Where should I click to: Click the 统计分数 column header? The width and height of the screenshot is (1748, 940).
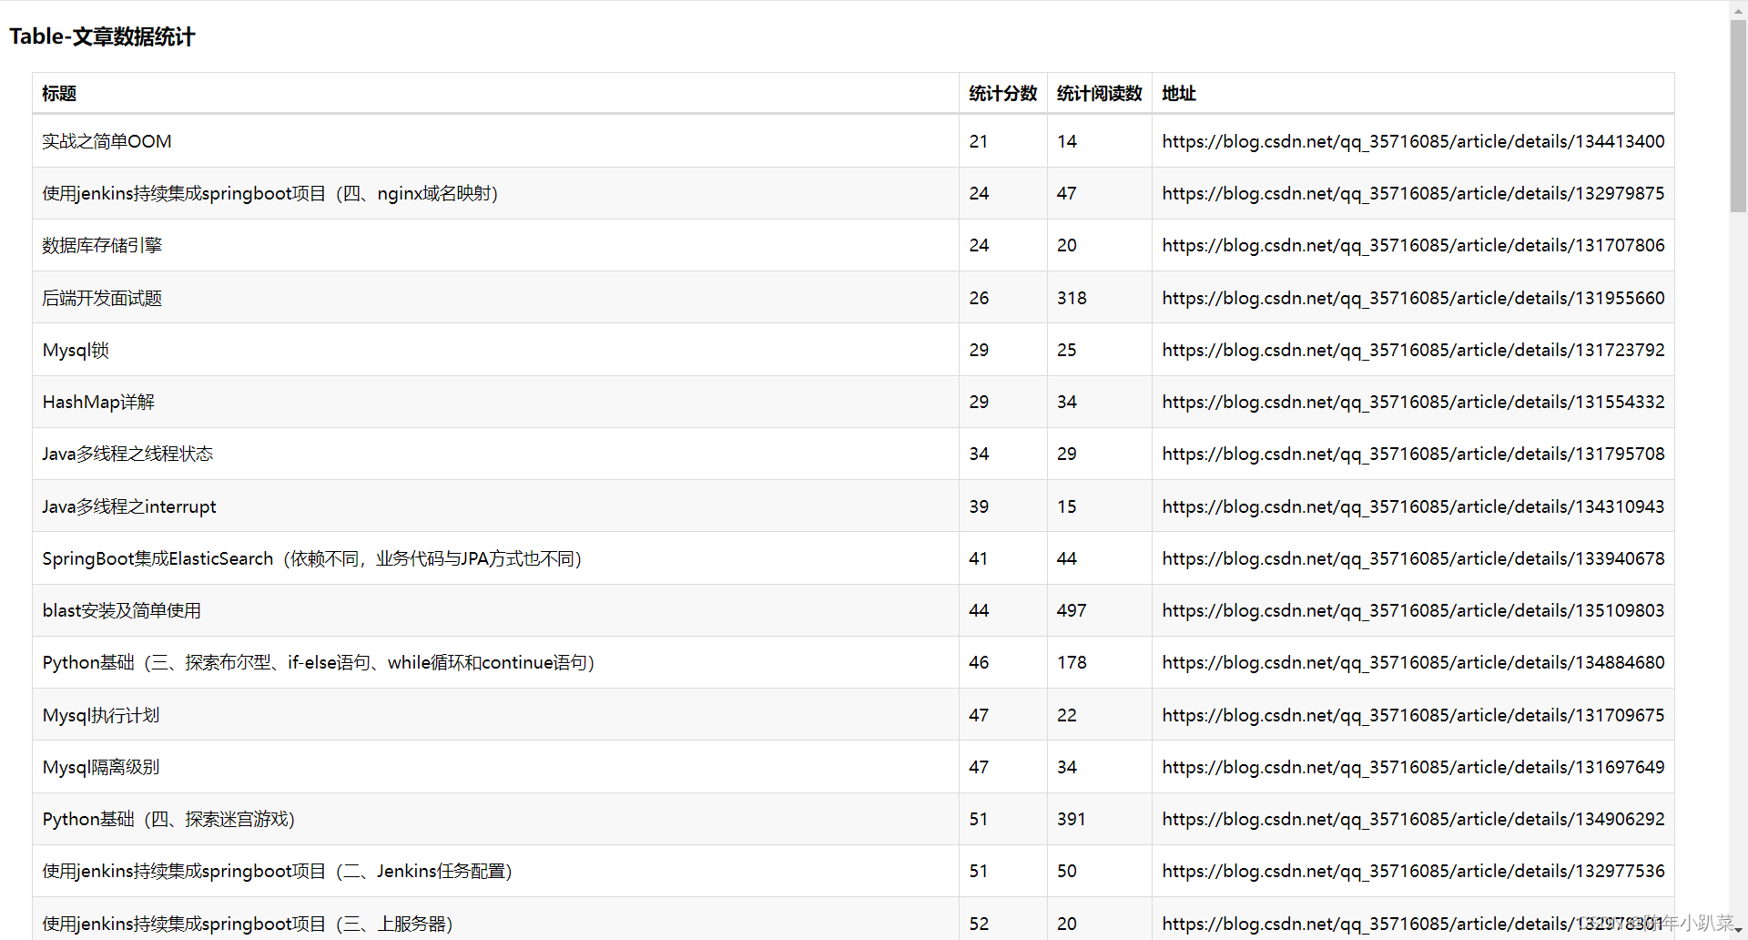(1003, 94)
